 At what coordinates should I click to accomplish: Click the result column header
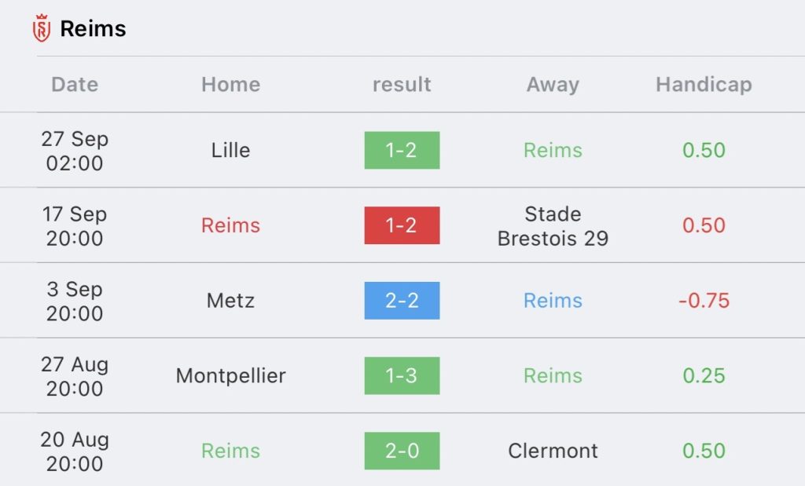402,84
